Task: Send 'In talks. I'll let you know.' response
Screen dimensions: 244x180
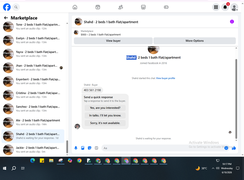Action: (x=105, y=115)
